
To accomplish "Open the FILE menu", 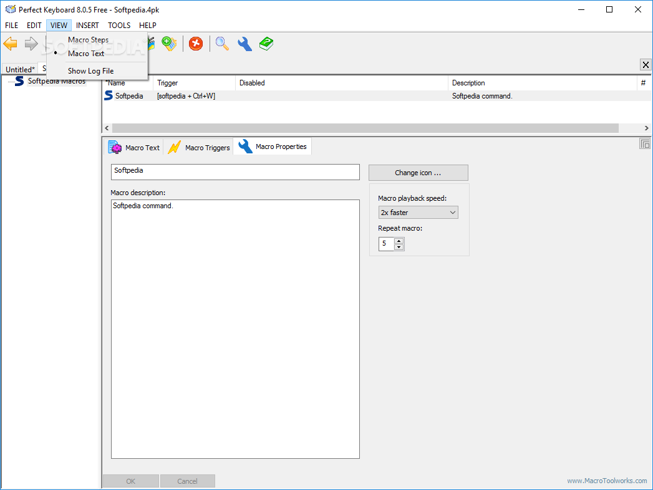I will click(12, 26).
